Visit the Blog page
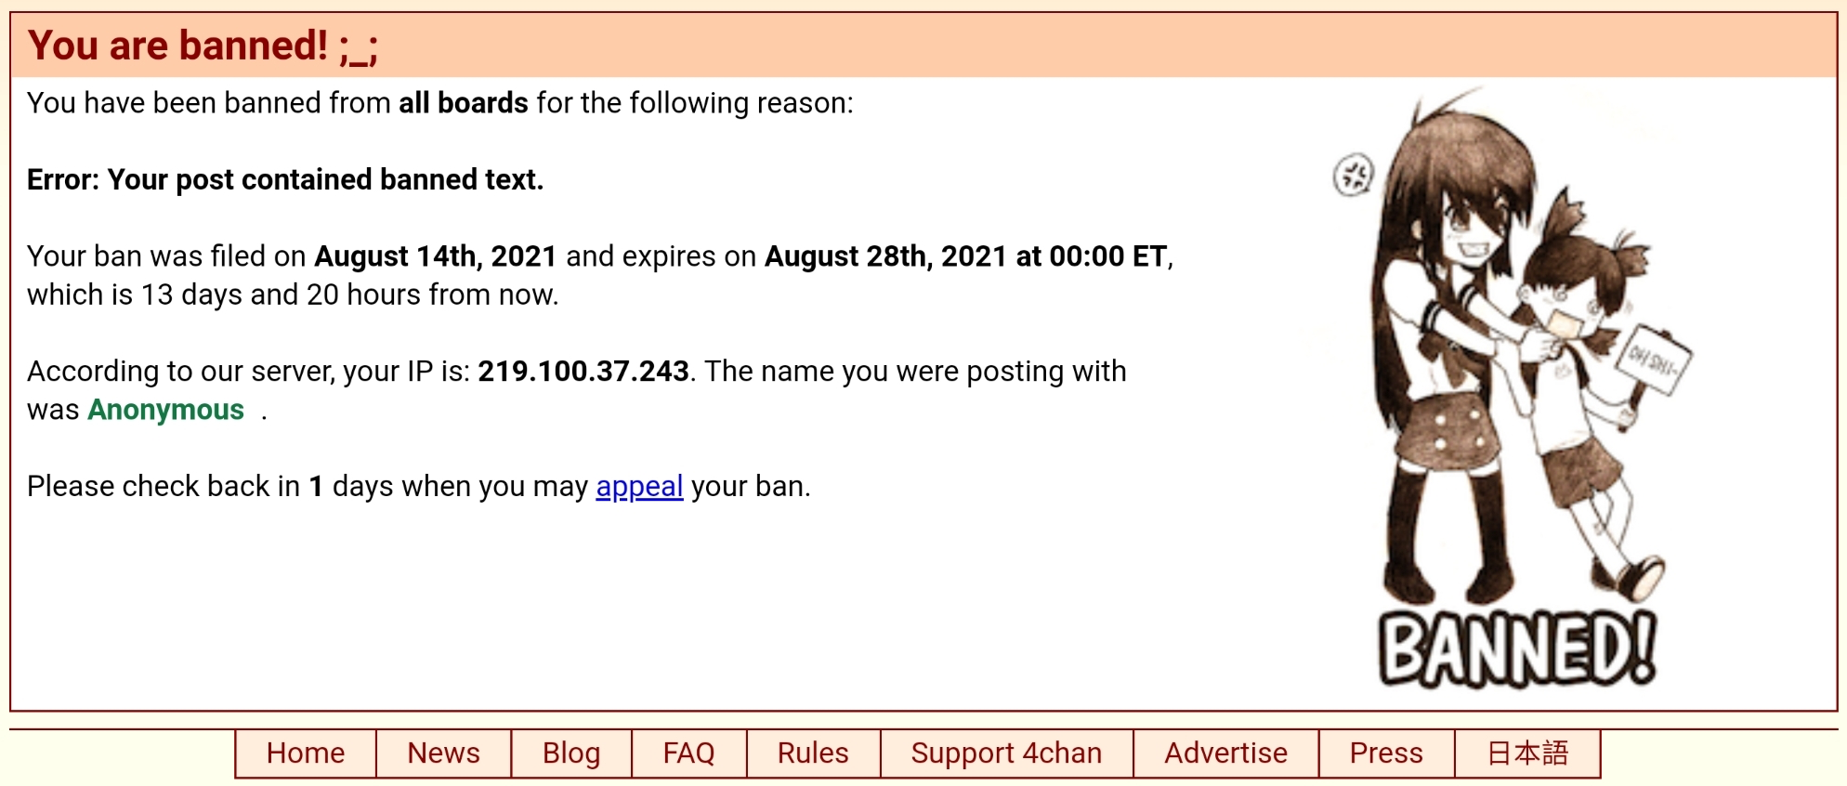This screenshot has height=786, width=1847. (x=570, y=753)
